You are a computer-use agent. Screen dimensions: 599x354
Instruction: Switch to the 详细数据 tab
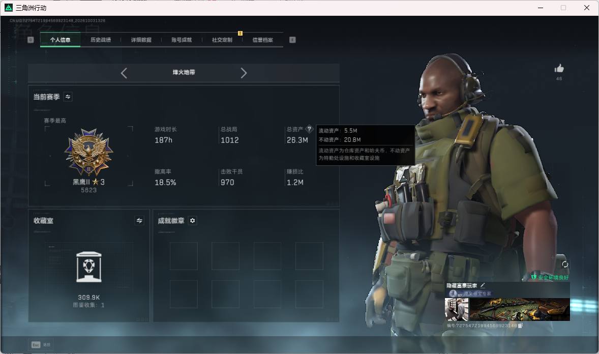(141, 40)
